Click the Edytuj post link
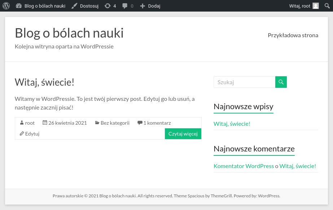 point(32,134)
